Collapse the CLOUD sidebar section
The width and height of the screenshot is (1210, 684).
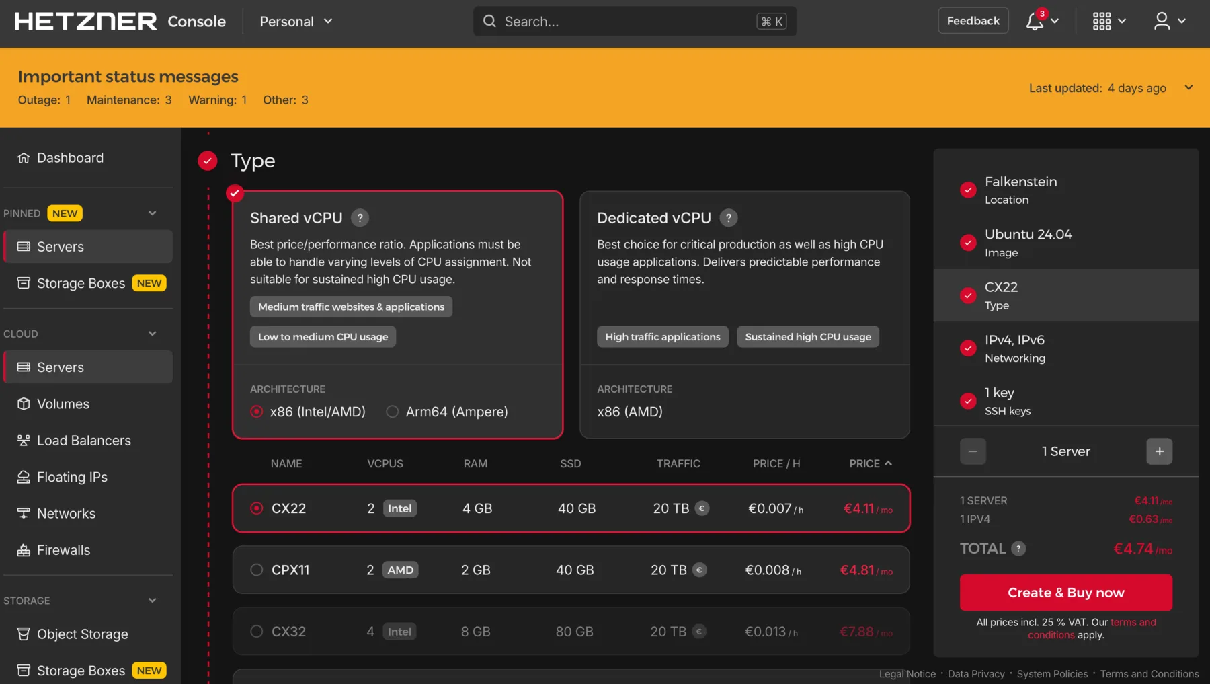point(153,334)
